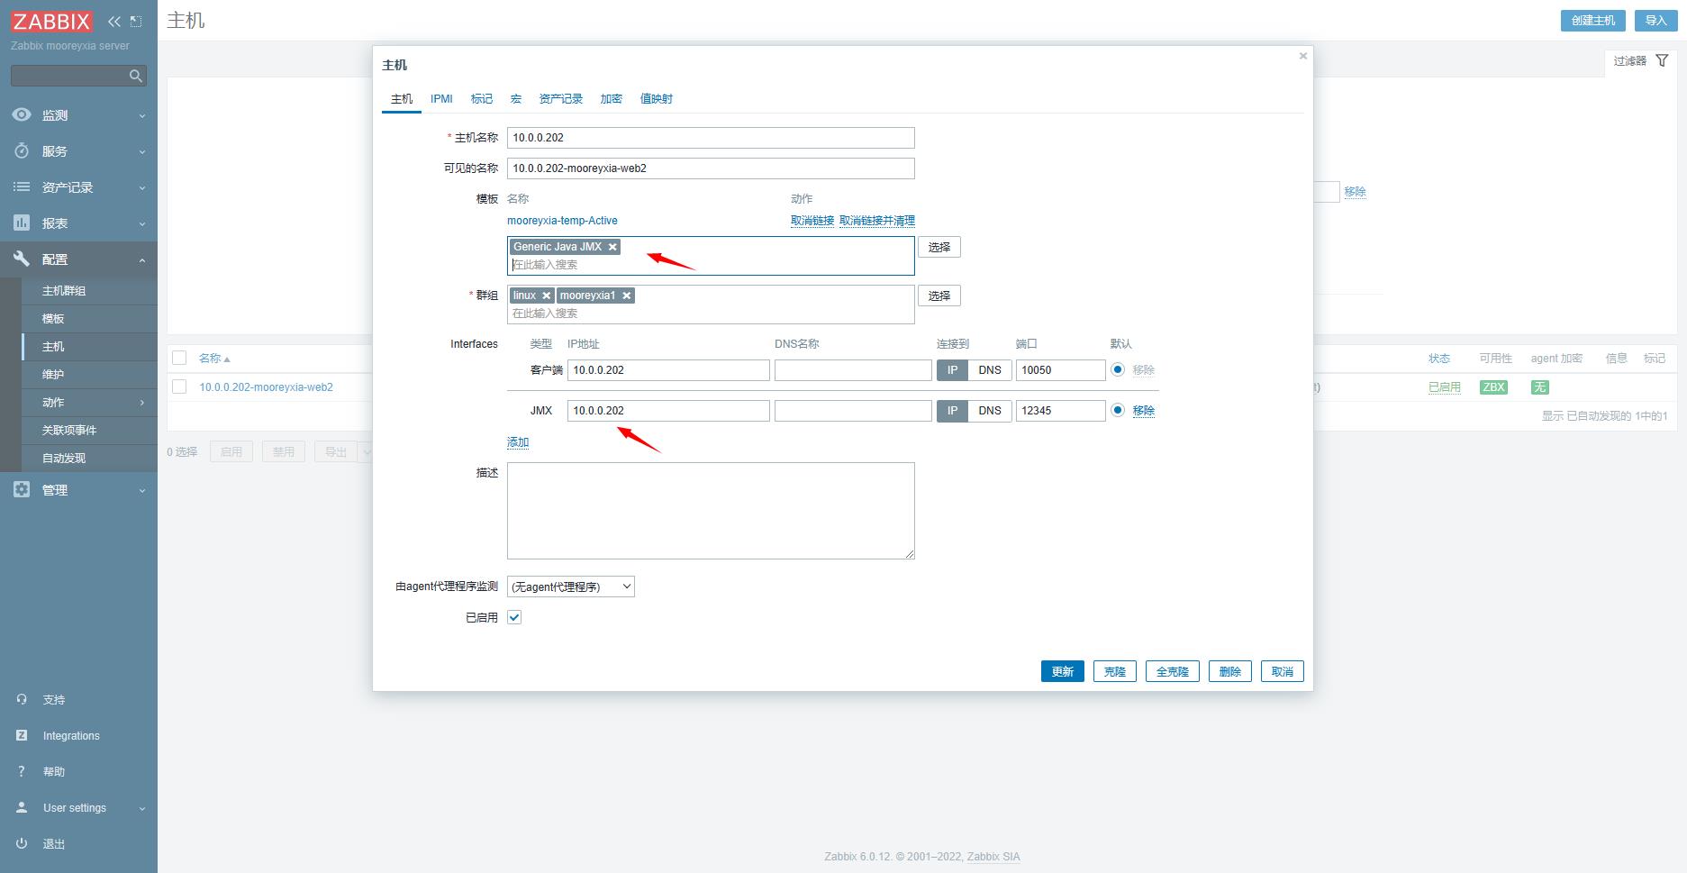Click the Z icon for Integrations
Screen dimensions: 1687x873
click(x=22, y=735)
